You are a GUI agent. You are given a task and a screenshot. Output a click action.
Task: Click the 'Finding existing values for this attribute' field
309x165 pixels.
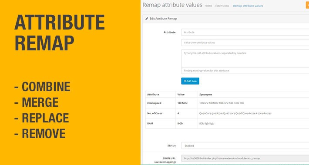click(245, 71)
